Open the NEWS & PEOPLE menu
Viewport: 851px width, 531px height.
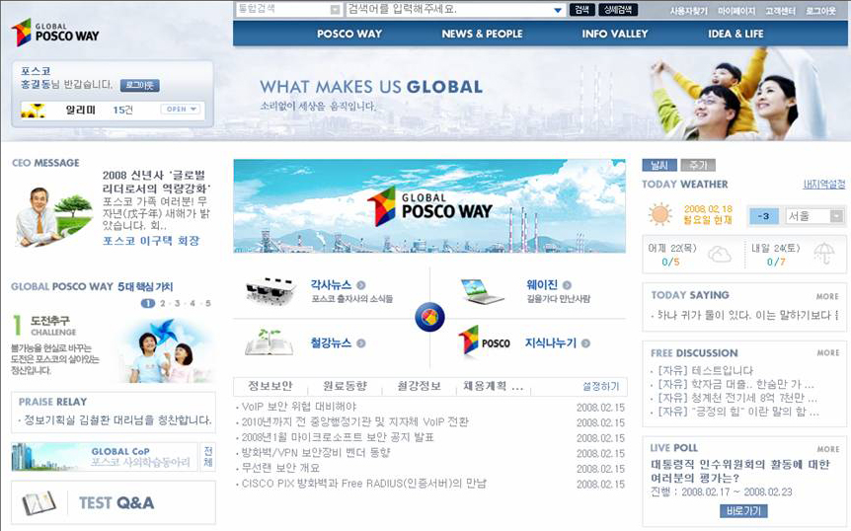(482, 34)
